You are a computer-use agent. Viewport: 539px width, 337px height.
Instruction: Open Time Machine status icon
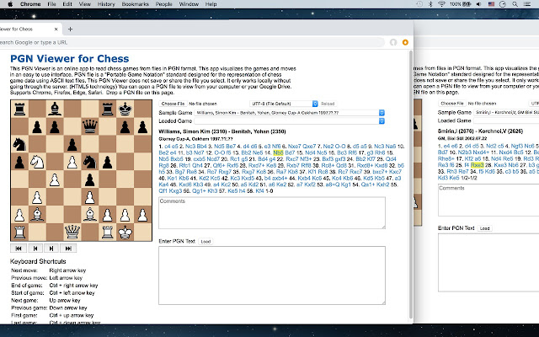419,4
